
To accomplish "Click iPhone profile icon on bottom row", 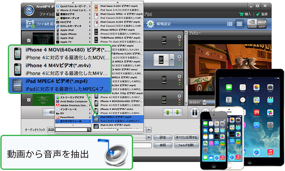I will [164, 99].
